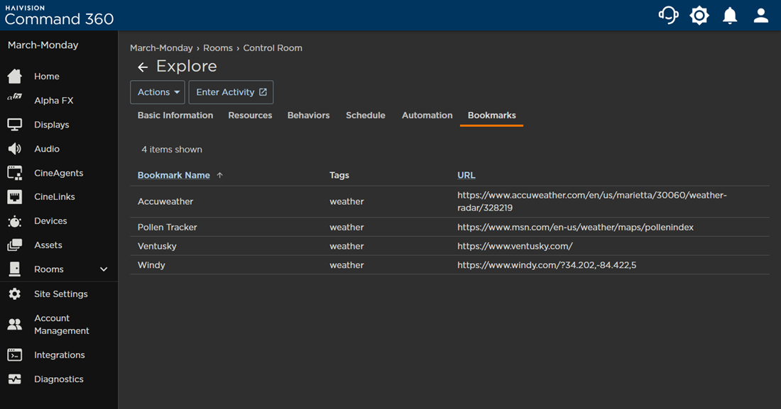Screen dimensions: 781x409
Task: Go back using the arrow beside Explore
Action: click(x=143, y=67)
